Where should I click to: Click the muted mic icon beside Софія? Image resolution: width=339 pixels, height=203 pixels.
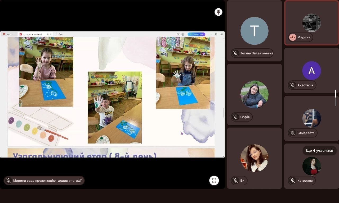pyautogui.click(x=235, y=117)
